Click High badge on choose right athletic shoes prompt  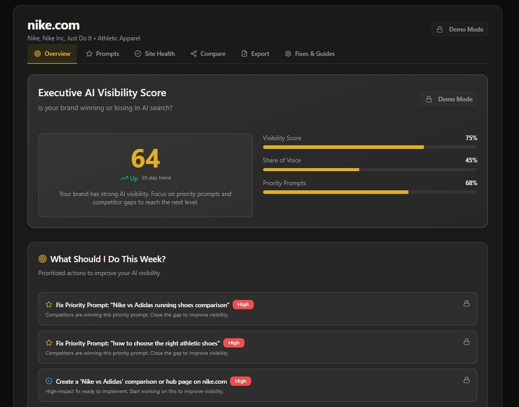(234, 343)
